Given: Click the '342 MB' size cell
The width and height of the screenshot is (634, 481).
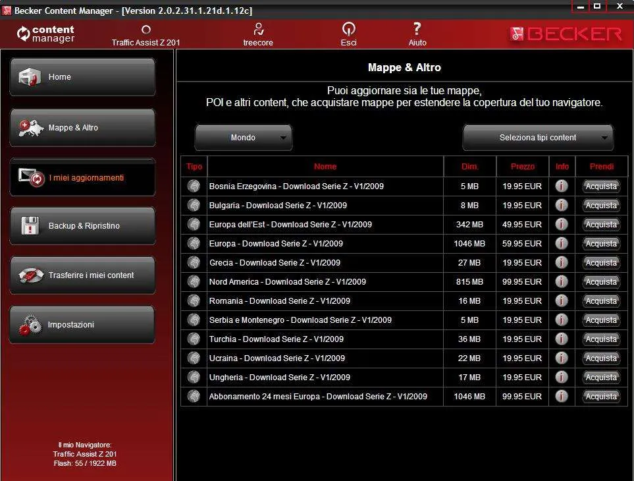Looking at the screenshot, I should (x=469, y=224).
